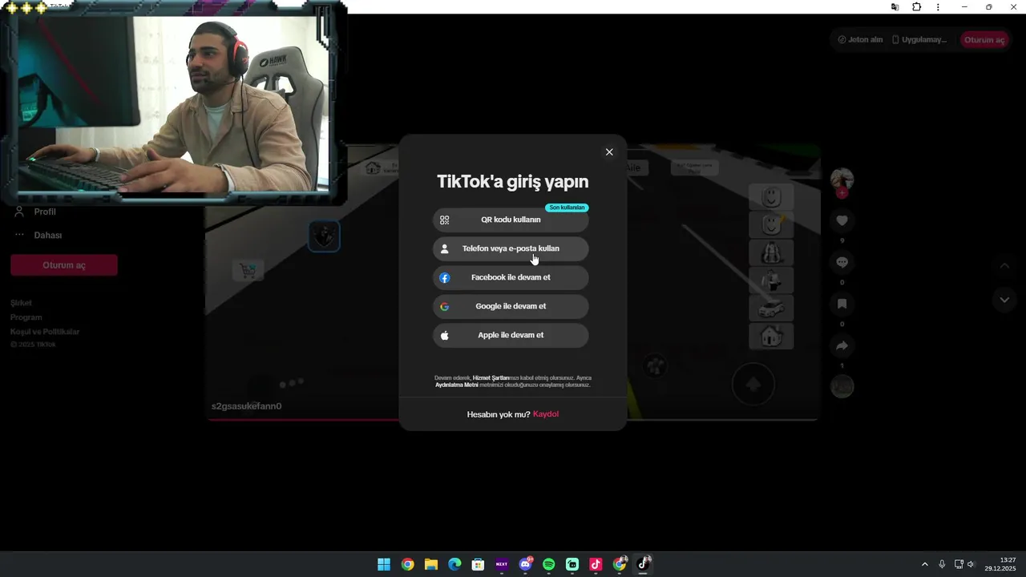Open the video comments bubble icon
Screen dimensions: 1026x577
click(x=842, y=262)
